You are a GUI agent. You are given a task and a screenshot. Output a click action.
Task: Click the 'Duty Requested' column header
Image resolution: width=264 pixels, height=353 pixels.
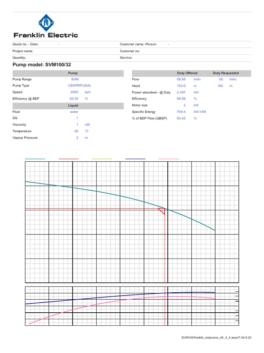click(x=226, y=73)
